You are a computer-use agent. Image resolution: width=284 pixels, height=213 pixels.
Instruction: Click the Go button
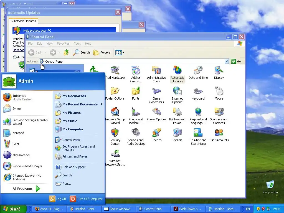236,61
